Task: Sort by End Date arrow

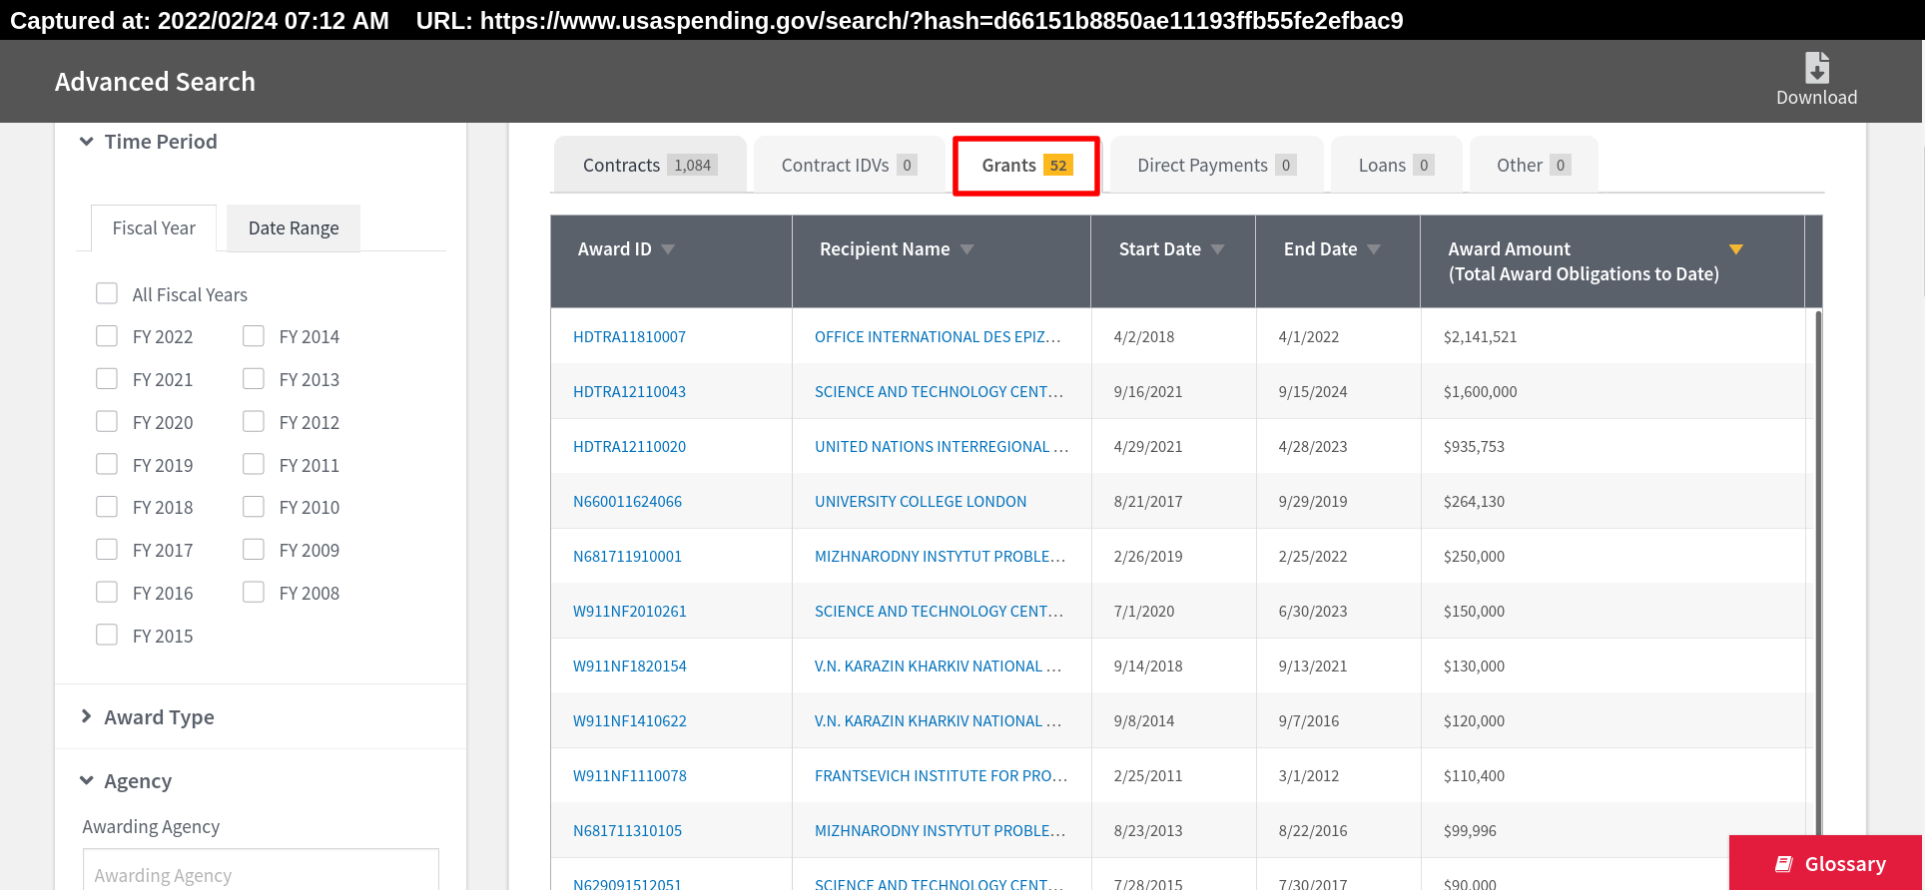Action: tap(1374, 249)
